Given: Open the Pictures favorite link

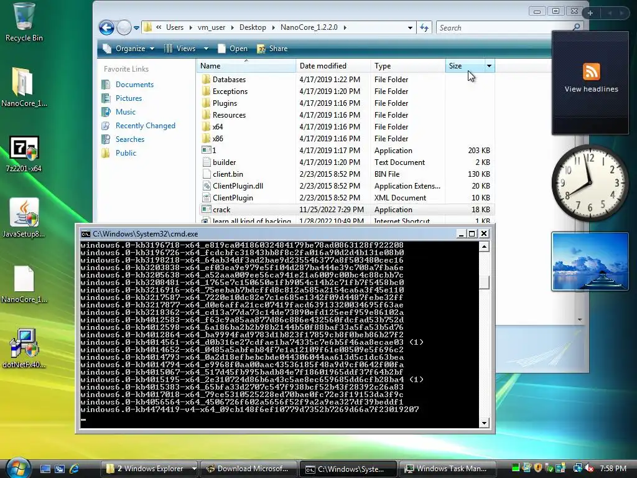Looking at the screenshot, I should click(128, 98).
